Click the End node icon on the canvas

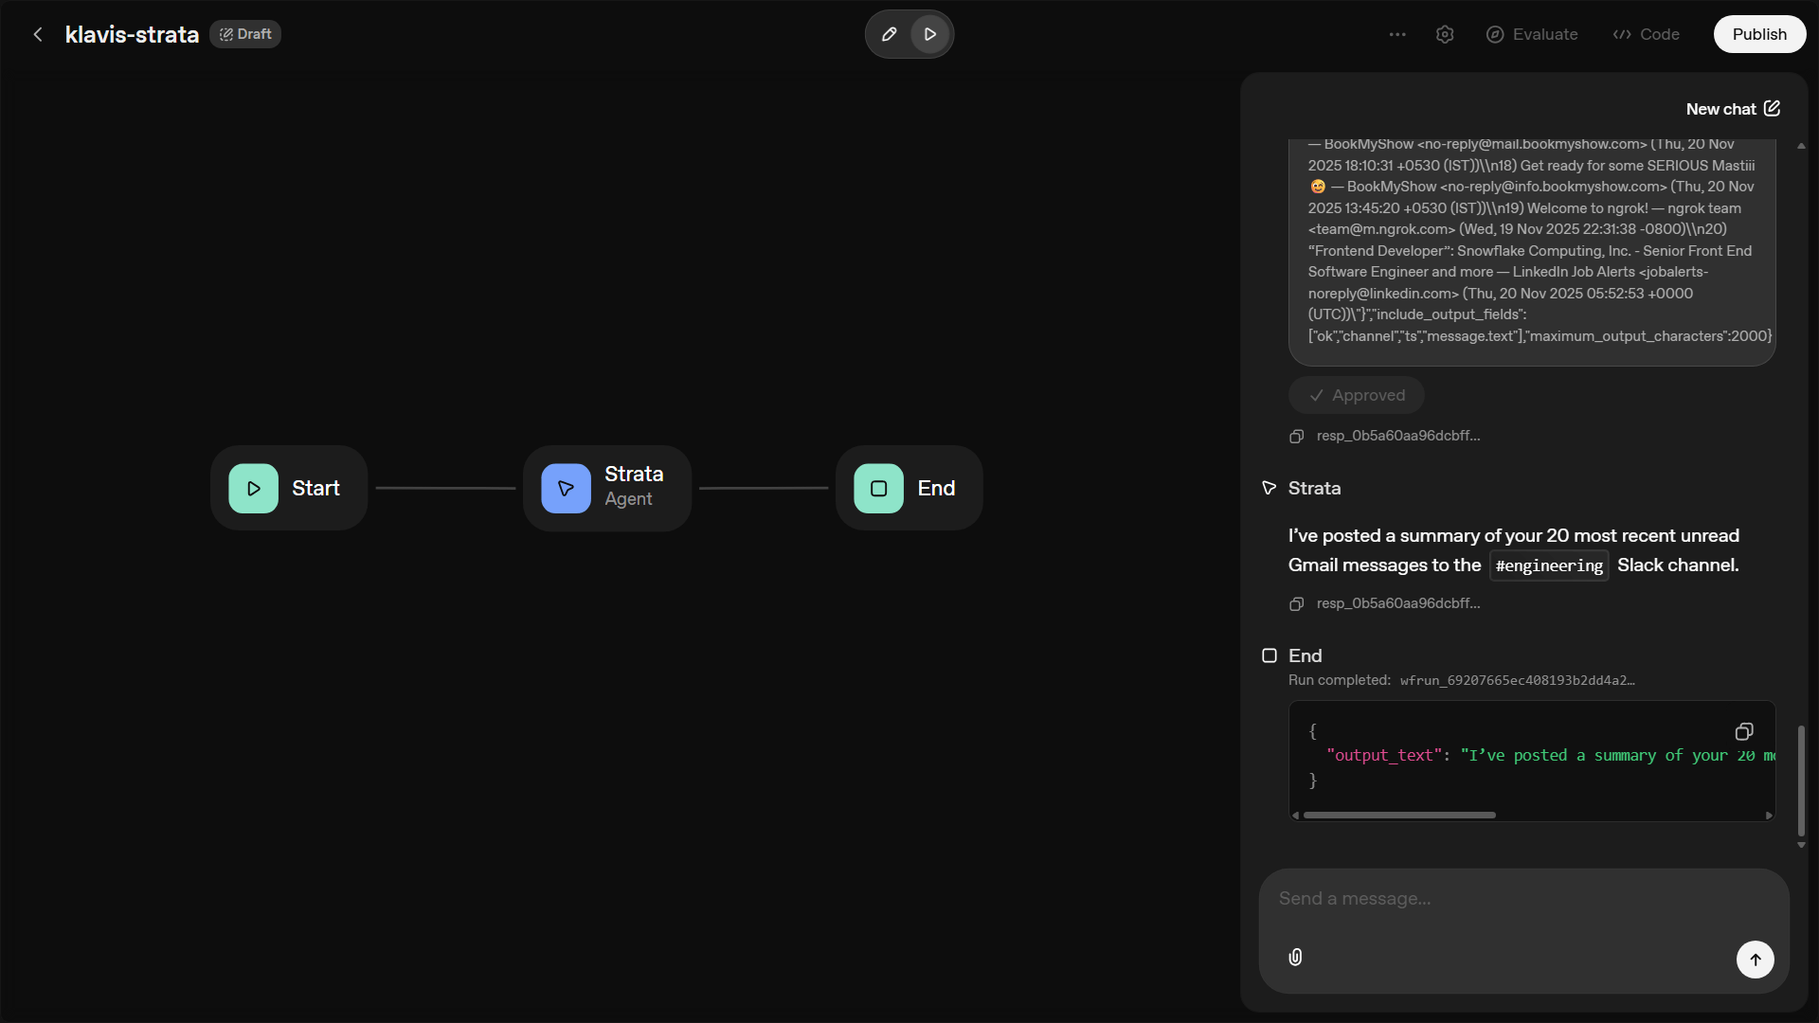click(x=877, y=488)
